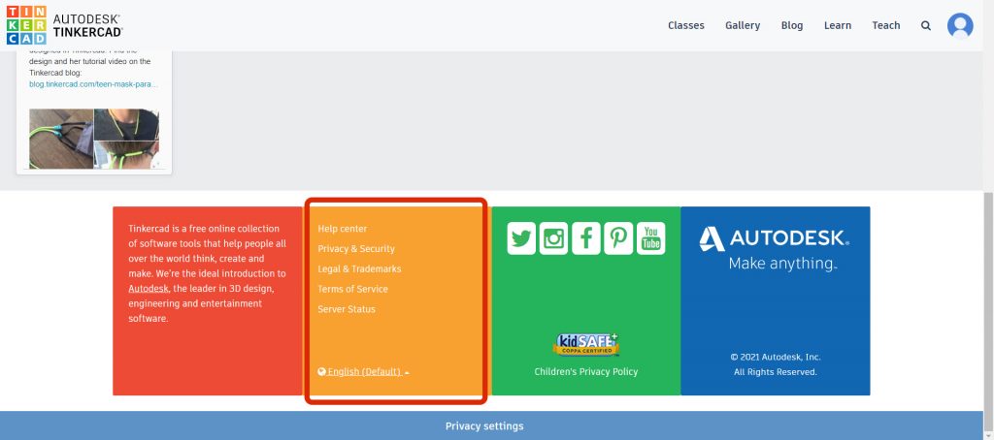Viewport: 994px width, 440px height.
Task: Open the blog.tinkercad.com teen-mask link
Action: point(93,84)
